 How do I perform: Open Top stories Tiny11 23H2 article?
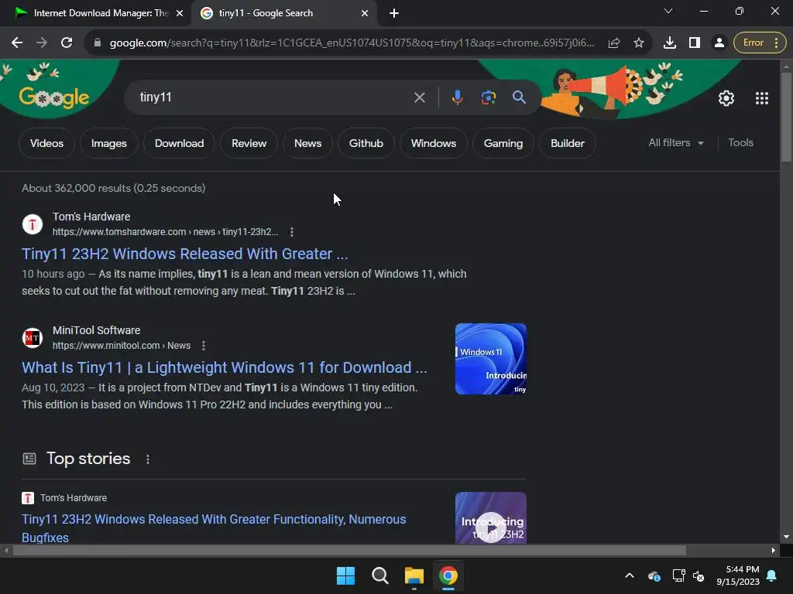coord(214,527)
